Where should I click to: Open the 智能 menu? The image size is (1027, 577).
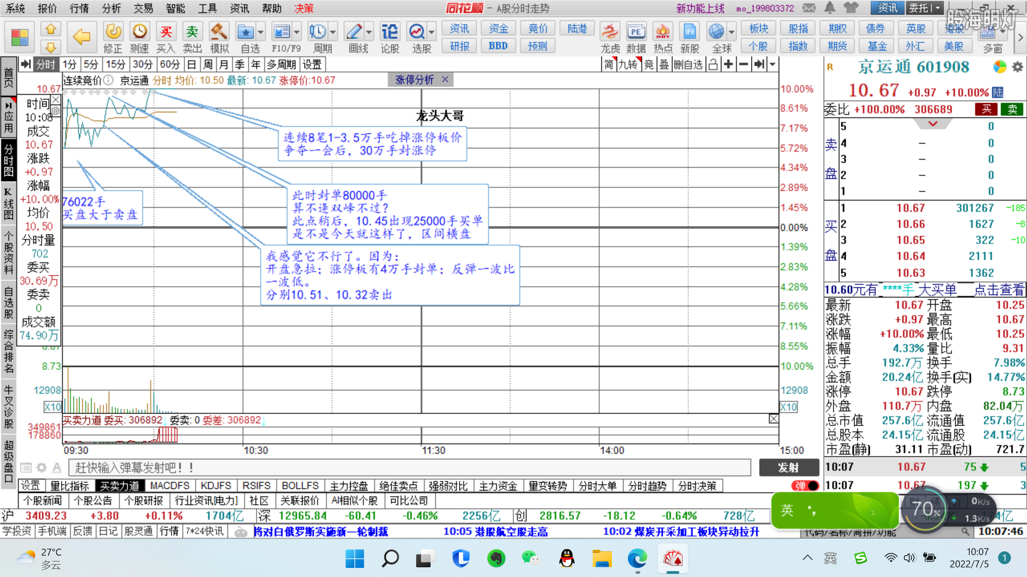(175, 9)
